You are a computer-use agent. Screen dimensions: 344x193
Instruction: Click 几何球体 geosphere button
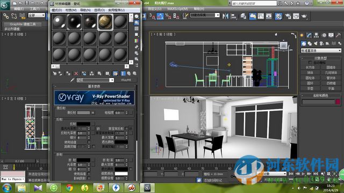[331, 73]
